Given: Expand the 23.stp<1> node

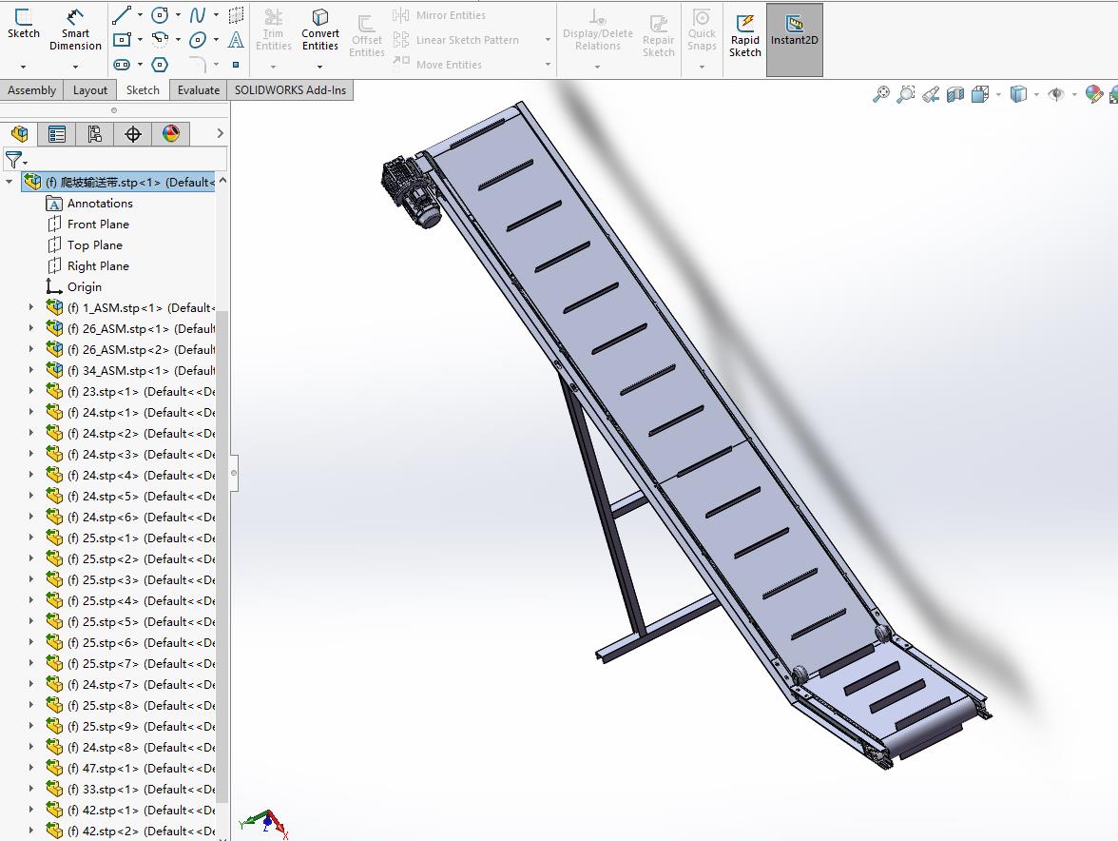Looking at the screenshot, I should 30,391.
